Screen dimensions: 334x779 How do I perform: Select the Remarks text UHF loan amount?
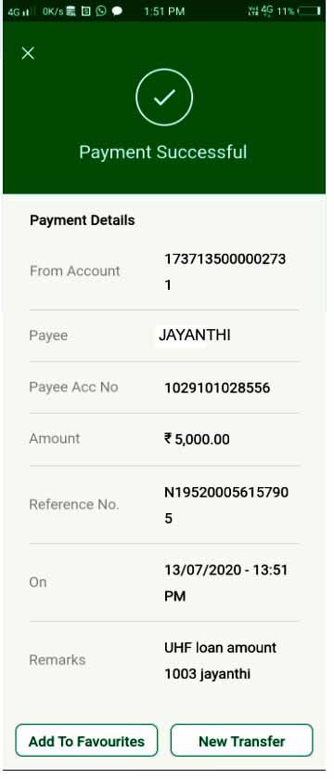(220, 648)
